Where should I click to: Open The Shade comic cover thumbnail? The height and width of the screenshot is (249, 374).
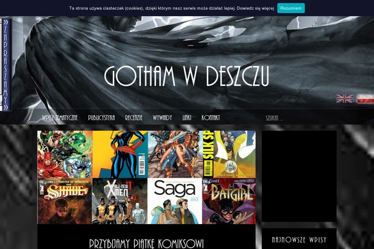click(x=65, y=201)
